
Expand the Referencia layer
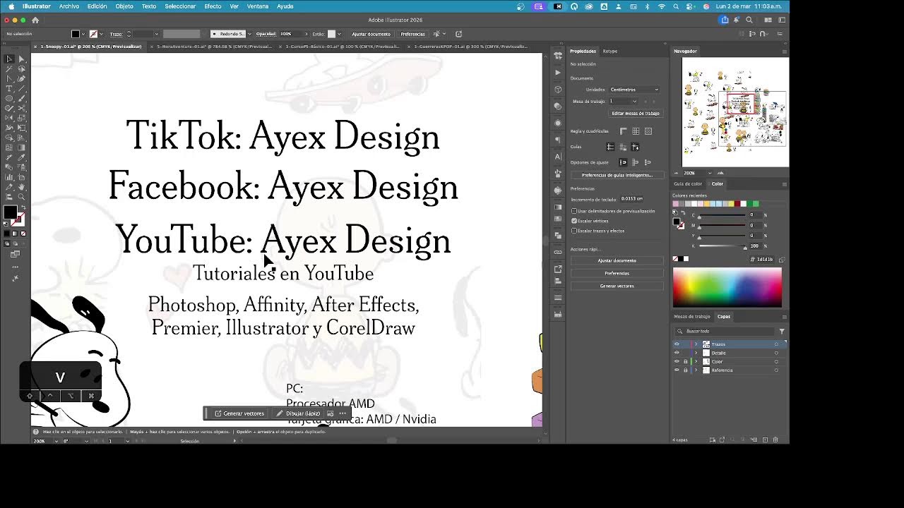click(x=696, y=370)
